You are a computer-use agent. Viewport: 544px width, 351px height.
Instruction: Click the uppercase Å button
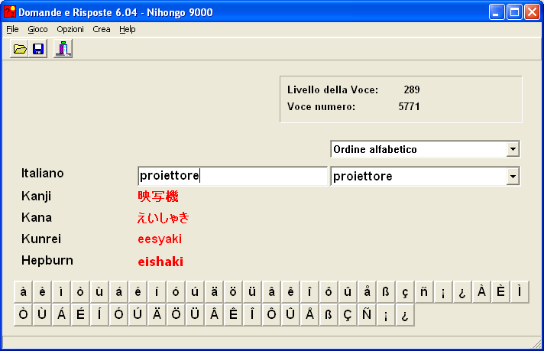309,315
